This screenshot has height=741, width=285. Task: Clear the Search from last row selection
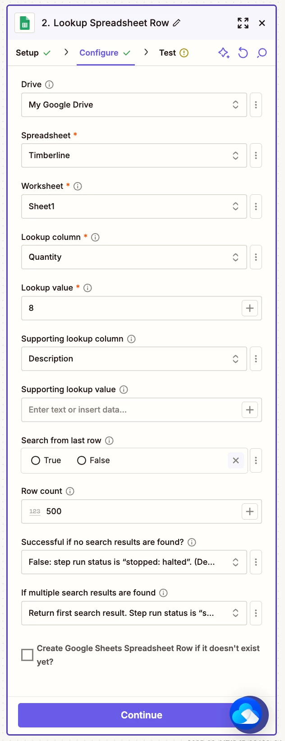click(236, 460)
